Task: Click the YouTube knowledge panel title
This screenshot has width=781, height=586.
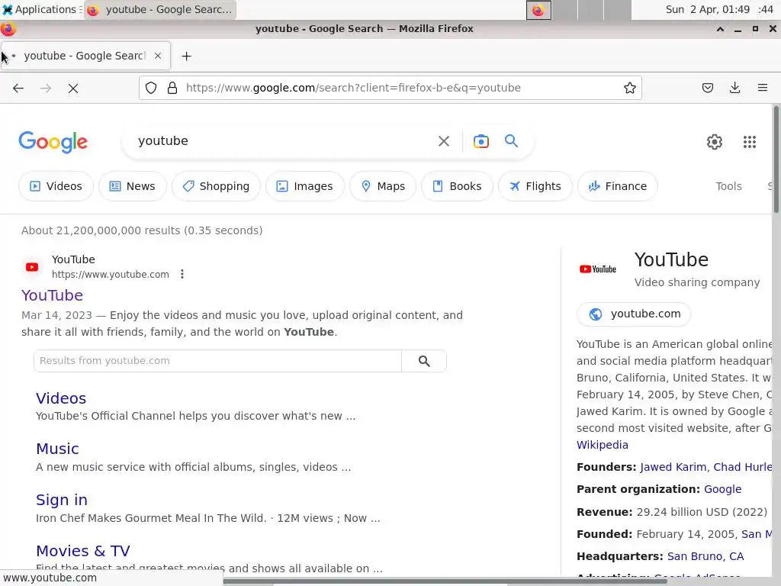Action: tap(671, 260)
